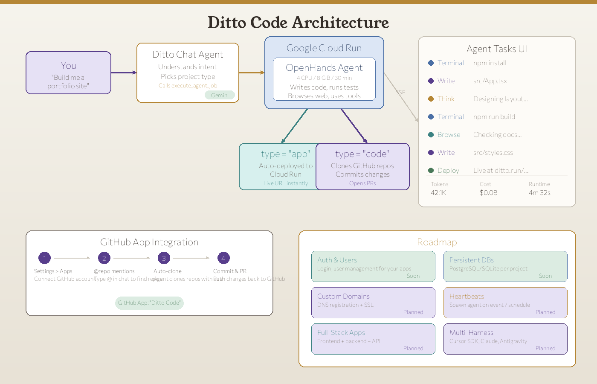Click the Roadmap heading
This screenshot has width=597, height=384.
pos(437,242)
